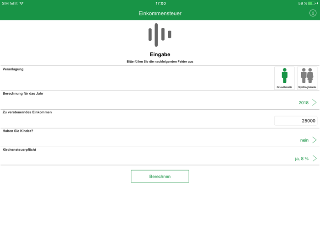320x240 pixels.
Task: Open the info icon in the header
Action: click(x=313, y=13)
